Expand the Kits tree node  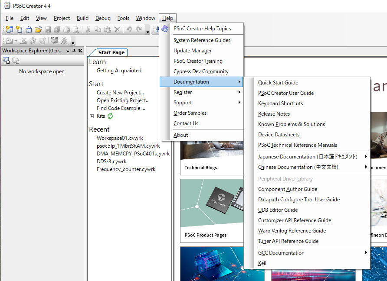tap(92, 116)
